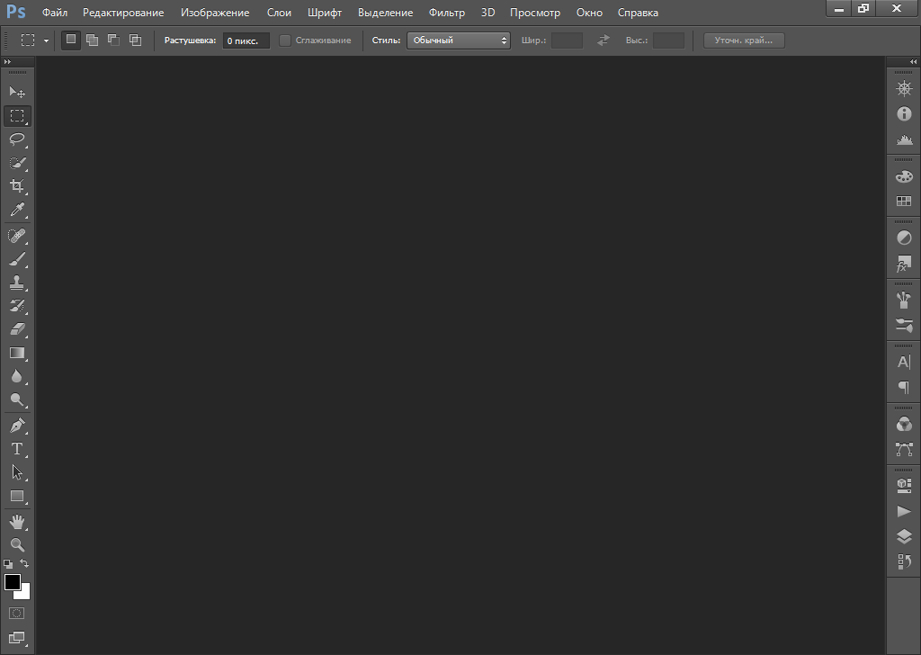Select the Move tool
This screenshot has height=655, width=921.
[x=17, y=92]
